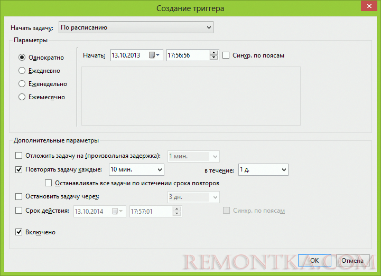Image resolution: width=381 pixels, height=276 pixels.
Task: Select the Однократно radio option
Action: click(x=22, y=58)
